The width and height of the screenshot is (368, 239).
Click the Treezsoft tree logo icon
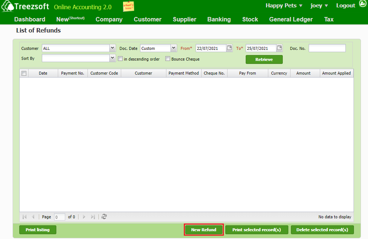[x=7, y=7]
